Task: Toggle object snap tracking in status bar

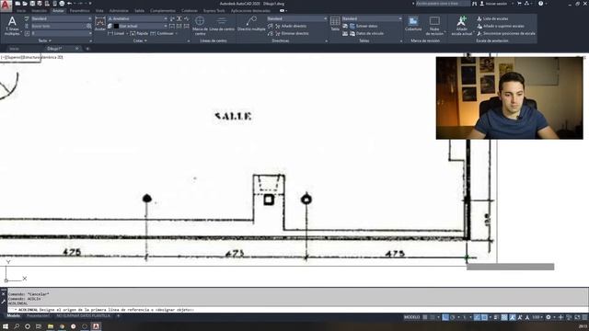Action: pyautogui.click(x=477, y=317)
